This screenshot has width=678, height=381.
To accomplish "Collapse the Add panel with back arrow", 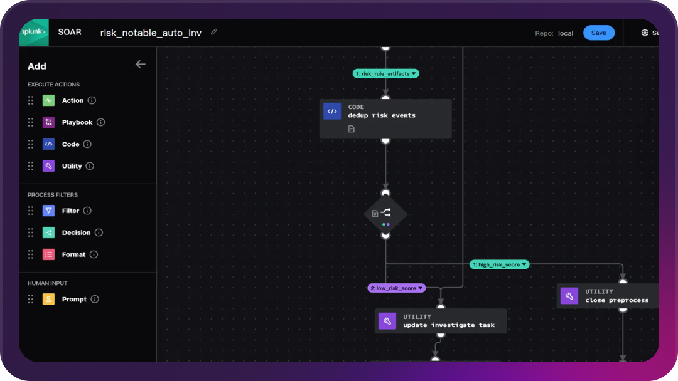I will coord(141,65).
